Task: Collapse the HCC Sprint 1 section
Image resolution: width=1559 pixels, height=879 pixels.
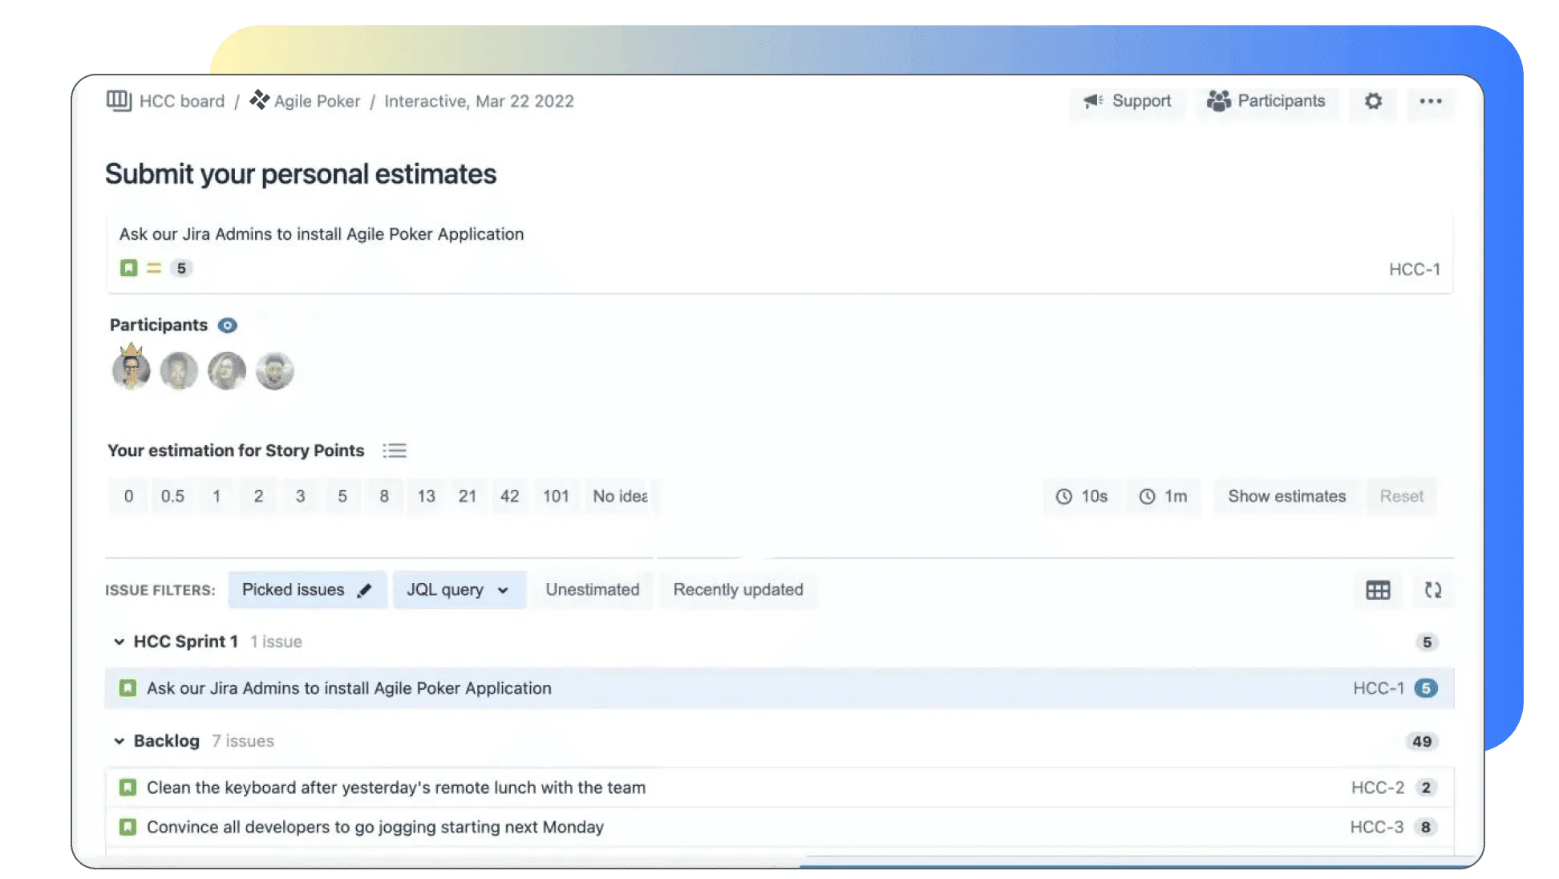Action: coord(119,642)
